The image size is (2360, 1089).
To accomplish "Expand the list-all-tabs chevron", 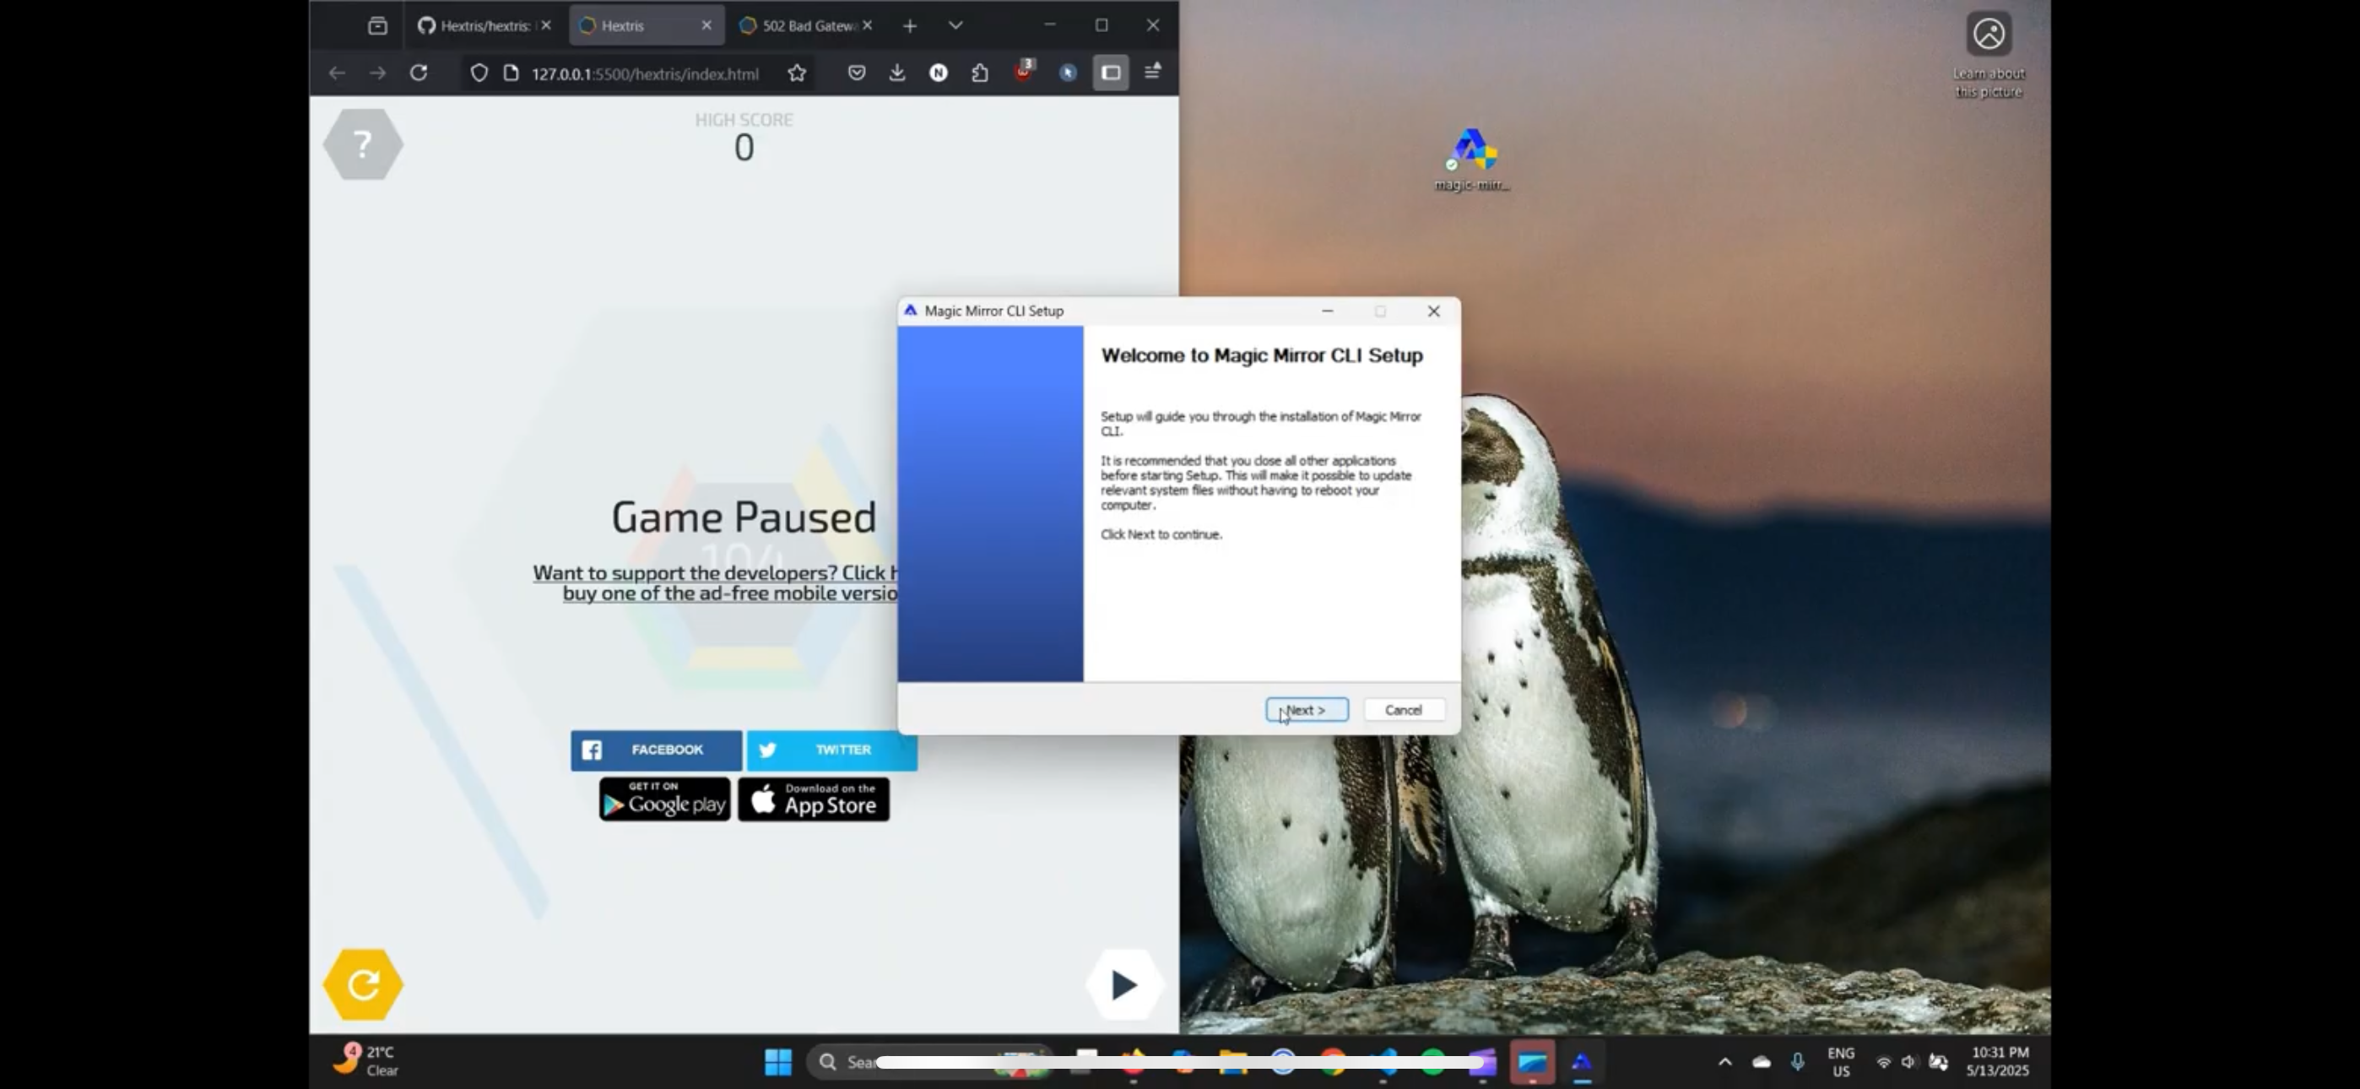I will coord(955,25).
